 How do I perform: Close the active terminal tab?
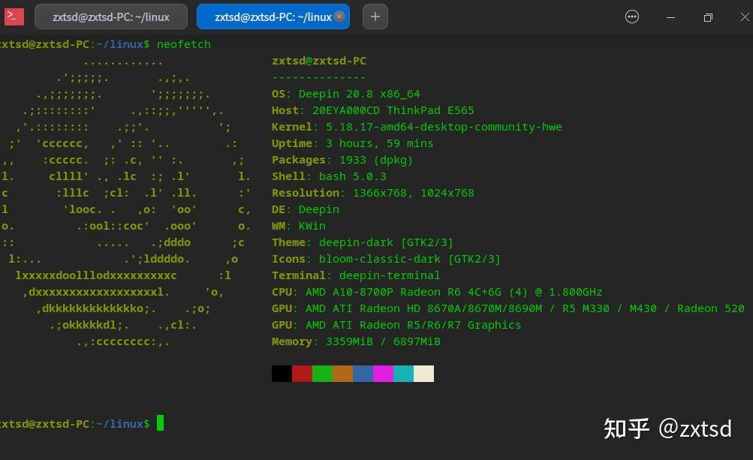point(339,17)
